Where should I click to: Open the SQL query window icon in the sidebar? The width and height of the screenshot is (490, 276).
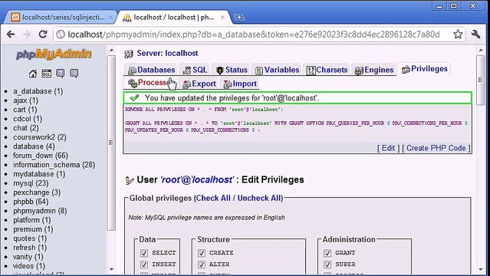46,74
